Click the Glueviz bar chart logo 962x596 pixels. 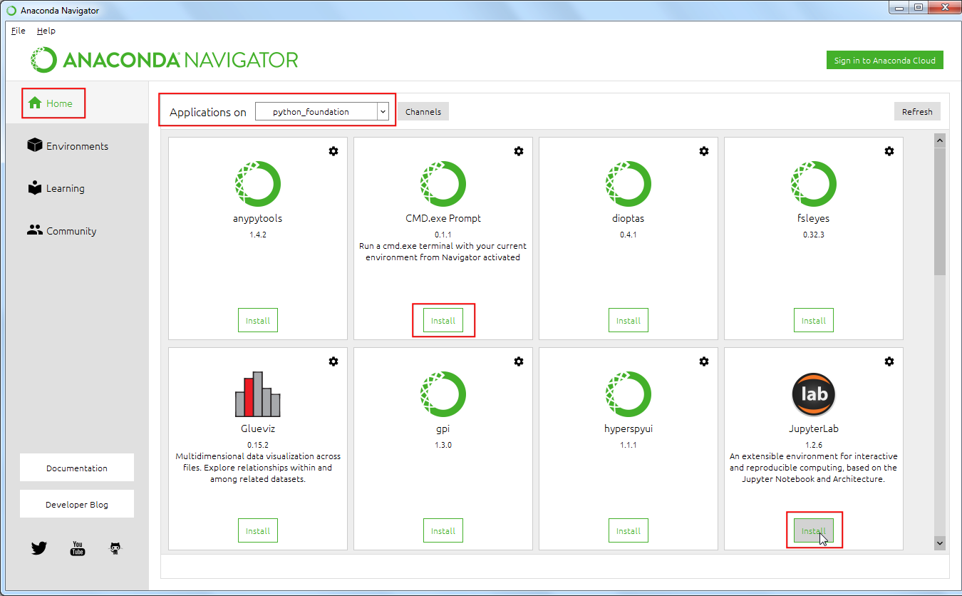tap(258, 394)
